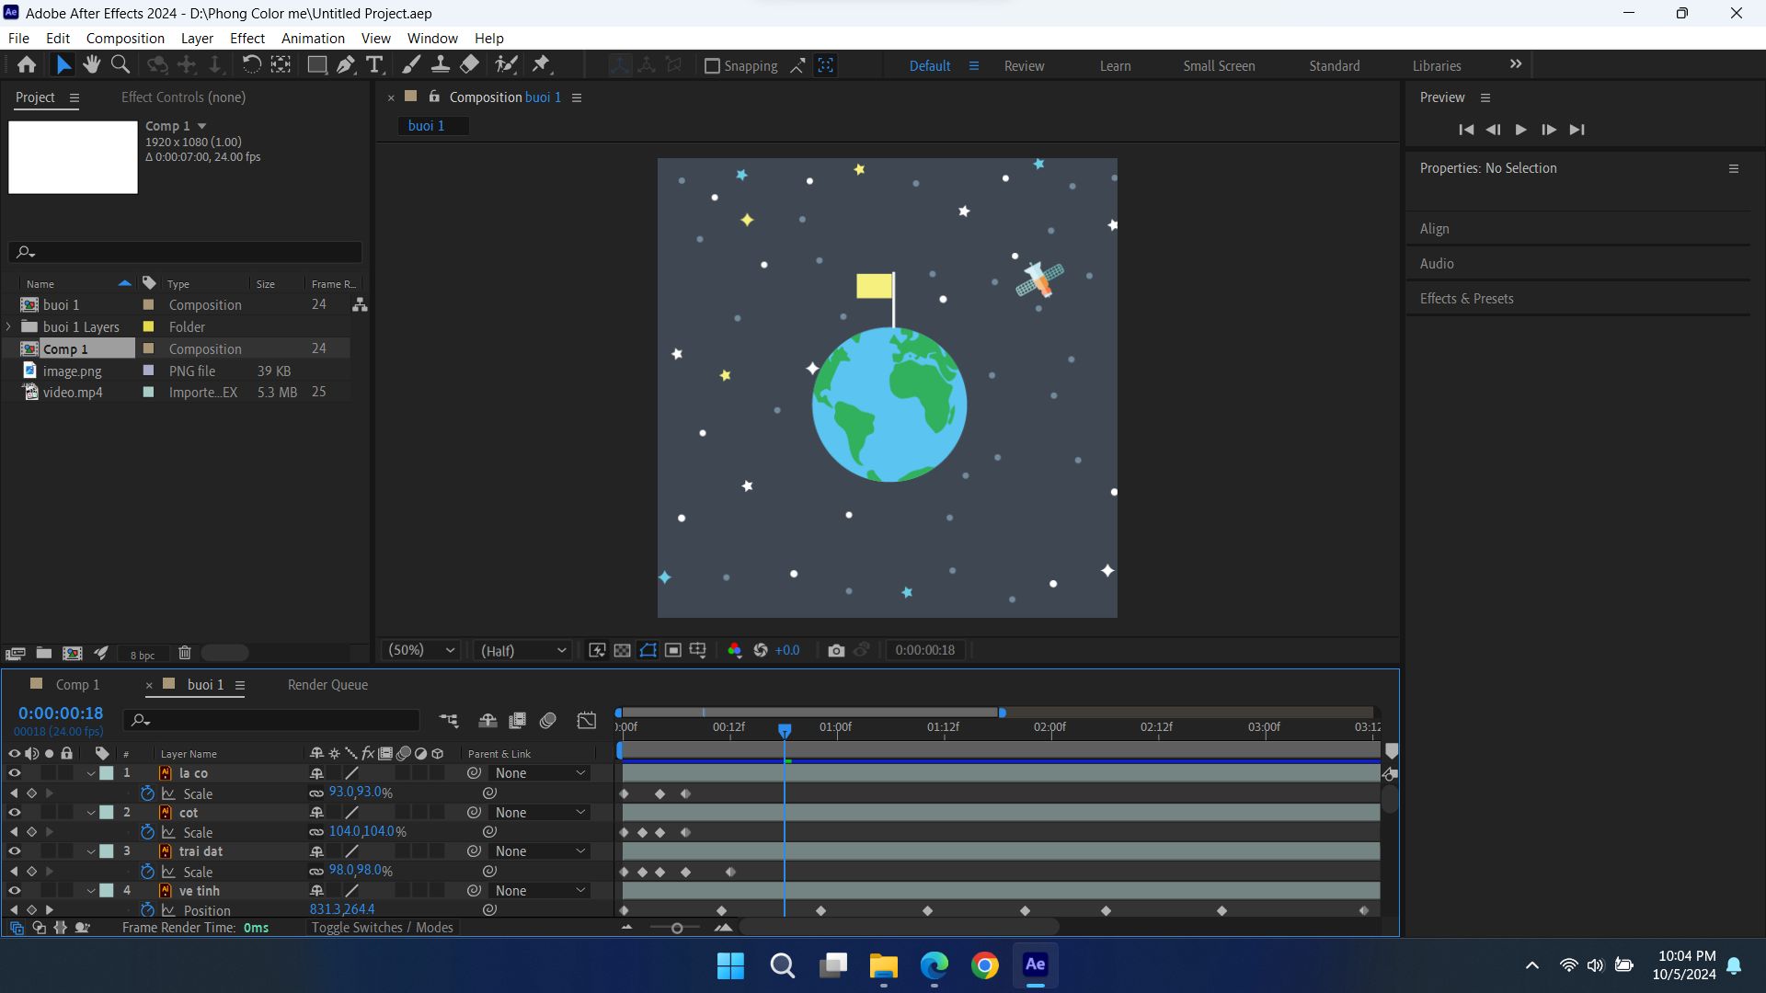Switch to the Comp 1 timeline tab
The image size is (1766, 993).
coord(77,685)
